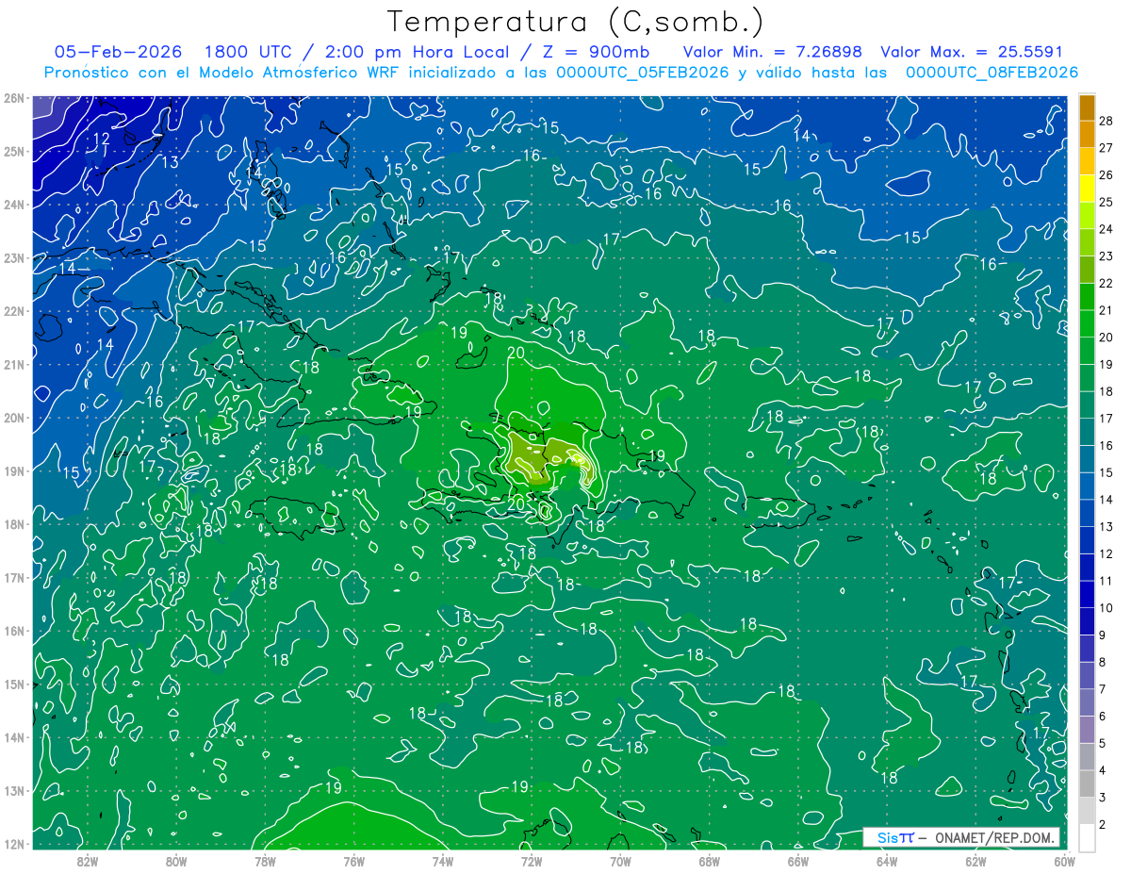Click the dark orange top swatch in colorbar
1131x874 pixels.
[x=1087, y=107]
